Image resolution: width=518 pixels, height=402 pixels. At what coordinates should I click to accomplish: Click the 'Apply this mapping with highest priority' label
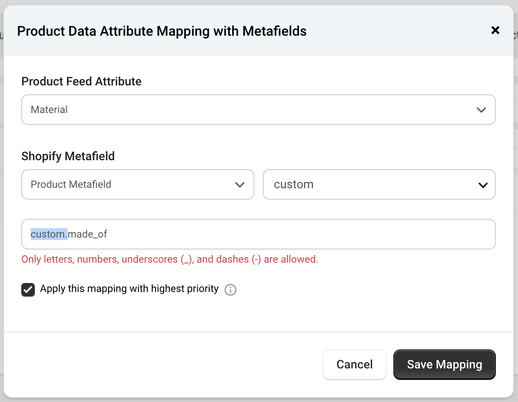coord(129,289)
